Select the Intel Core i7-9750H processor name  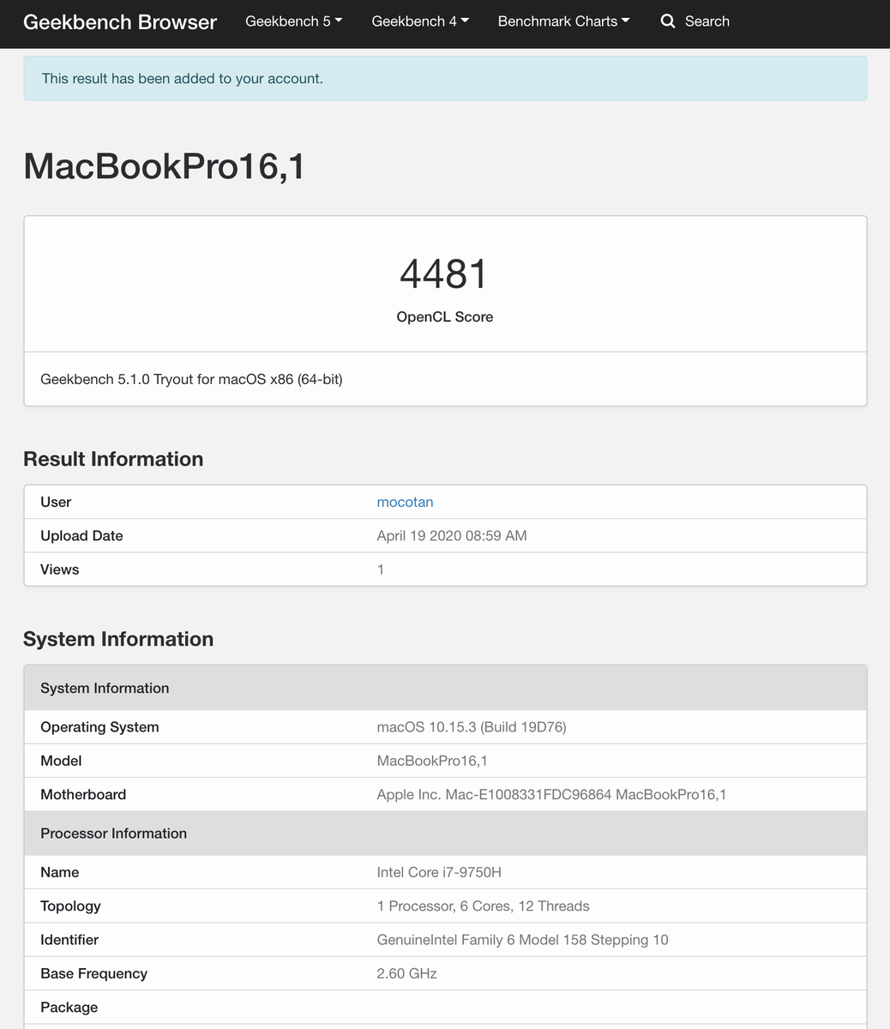point(439,872)
